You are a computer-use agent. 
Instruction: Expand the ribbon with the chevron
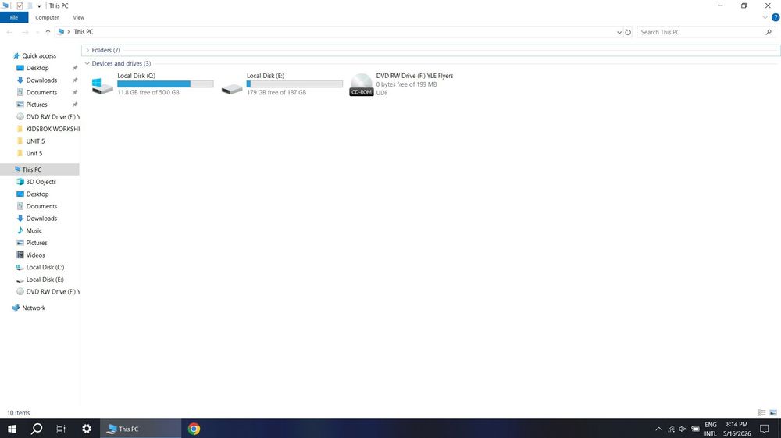(x=765, y=17)
